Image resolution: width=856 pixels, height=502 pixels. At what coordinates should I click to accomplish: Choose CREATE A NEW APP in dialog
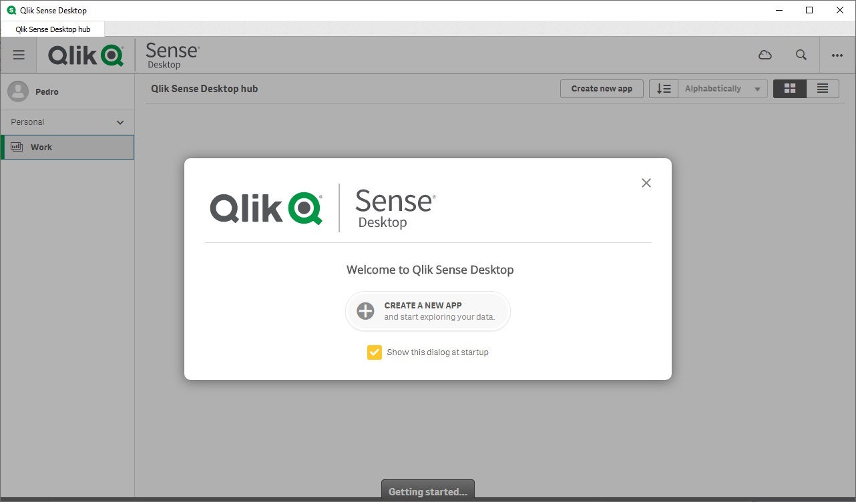[427, 311]
